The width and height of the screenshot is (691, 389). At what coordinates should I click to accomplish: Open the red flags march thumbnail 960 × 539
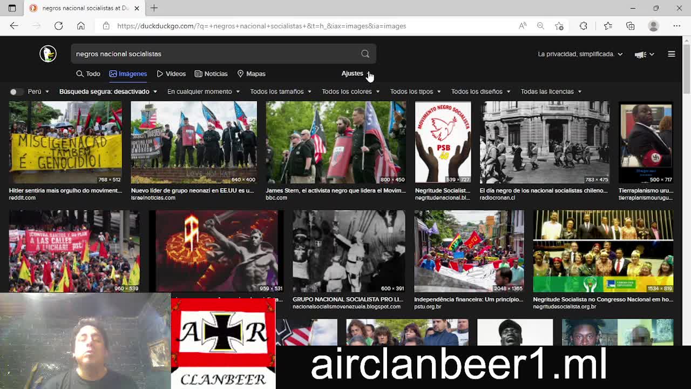coord(74,251)
